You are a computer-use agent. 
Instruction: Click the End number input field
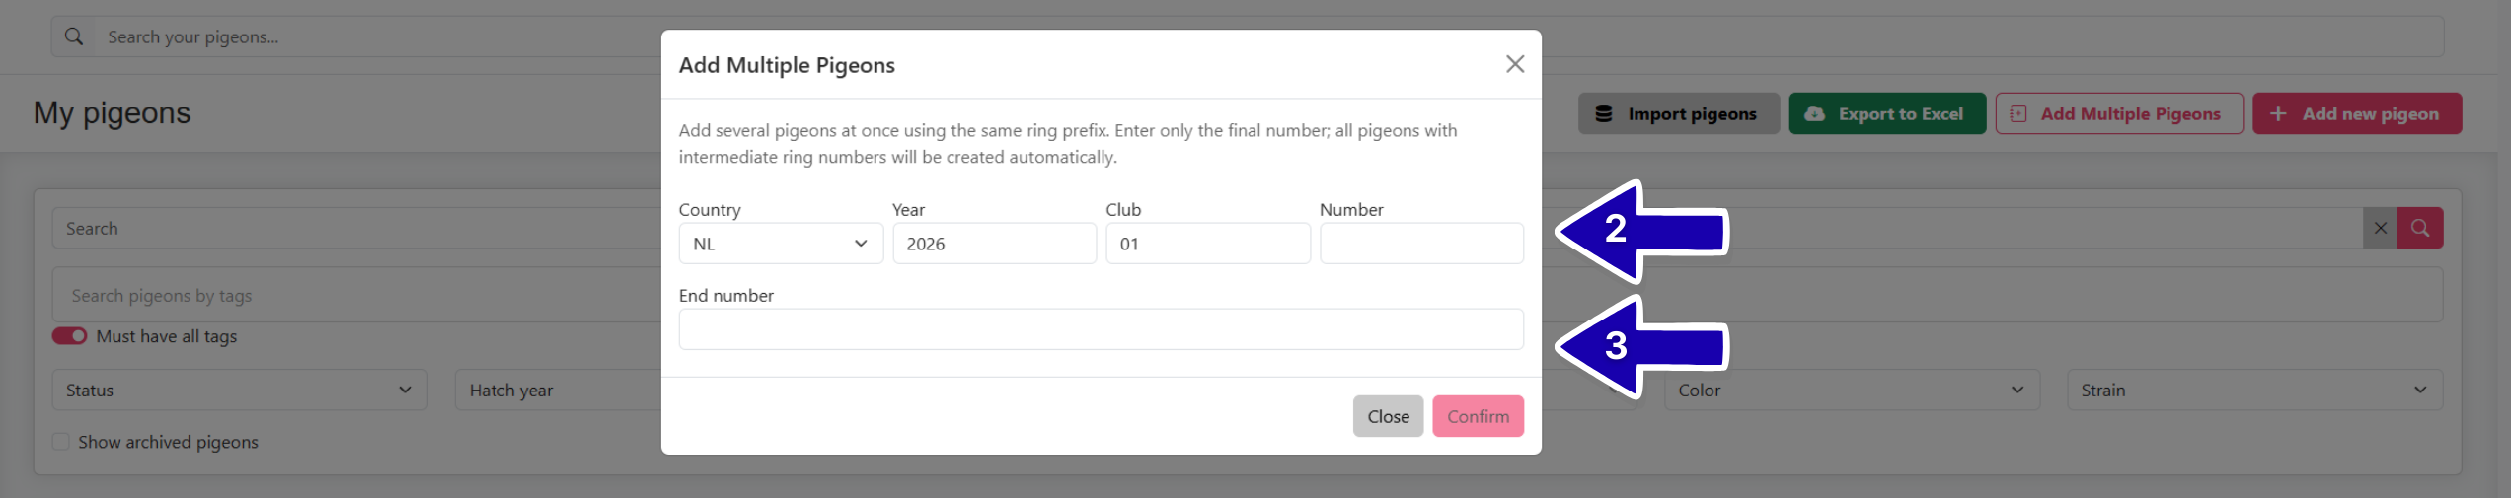coord(1101,329)
